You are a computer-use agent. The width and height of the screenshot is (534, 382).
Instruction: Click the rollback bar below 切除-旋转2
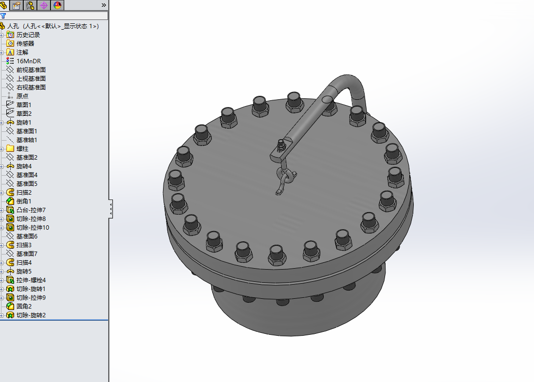click(x=54, y=320)
